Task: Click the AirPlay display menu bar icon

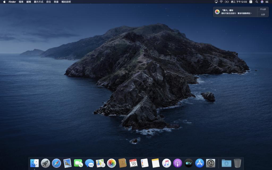Action: coord(216,2)
